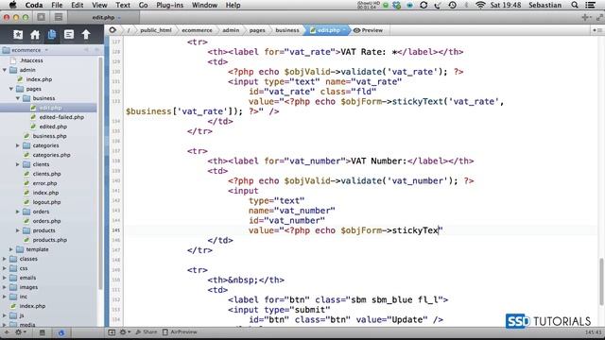This screenshot has width=605, height=340.
Task: Open the File menu
Action: click(57, 5)
